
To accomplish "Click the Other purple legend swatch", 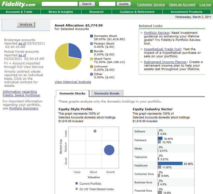I will click(92, 74).
